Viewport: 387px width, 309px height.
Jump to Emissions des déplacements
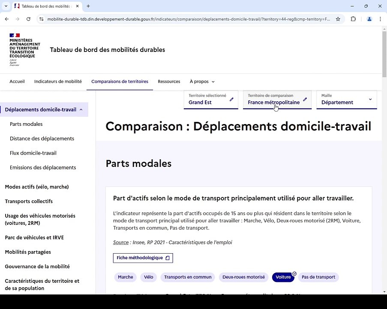pos(43,168)
